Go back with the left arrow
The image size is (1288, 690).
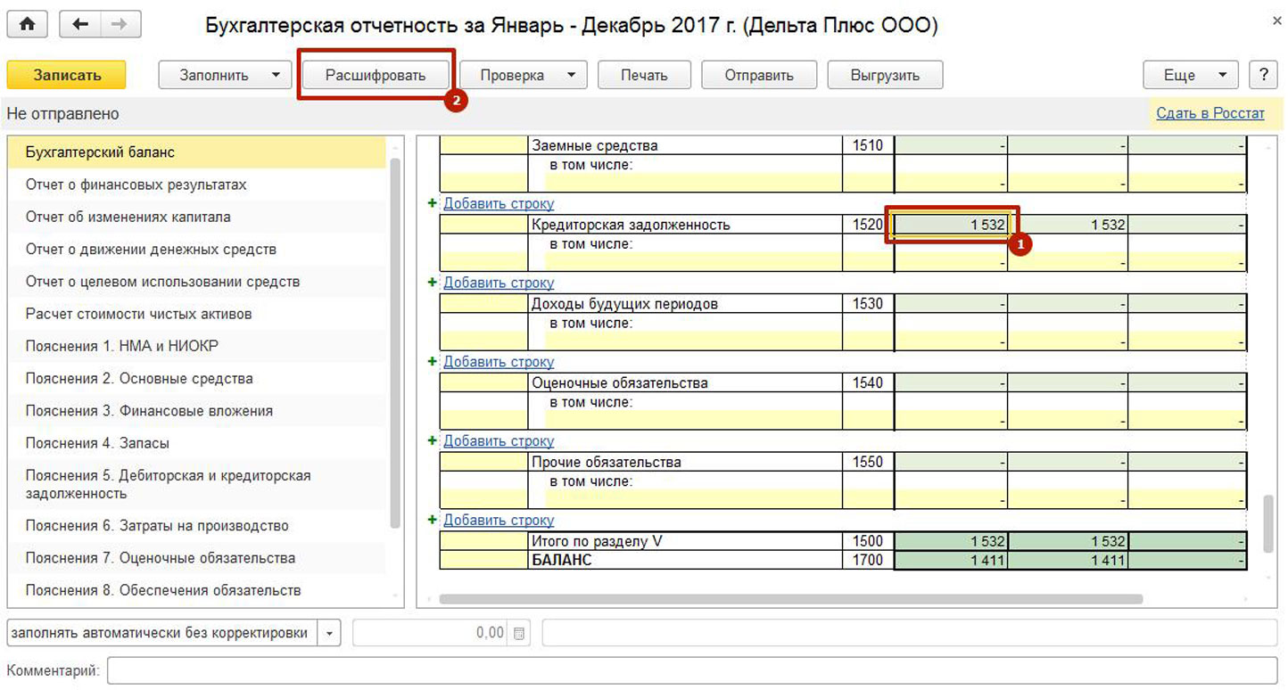pos(80,25)
